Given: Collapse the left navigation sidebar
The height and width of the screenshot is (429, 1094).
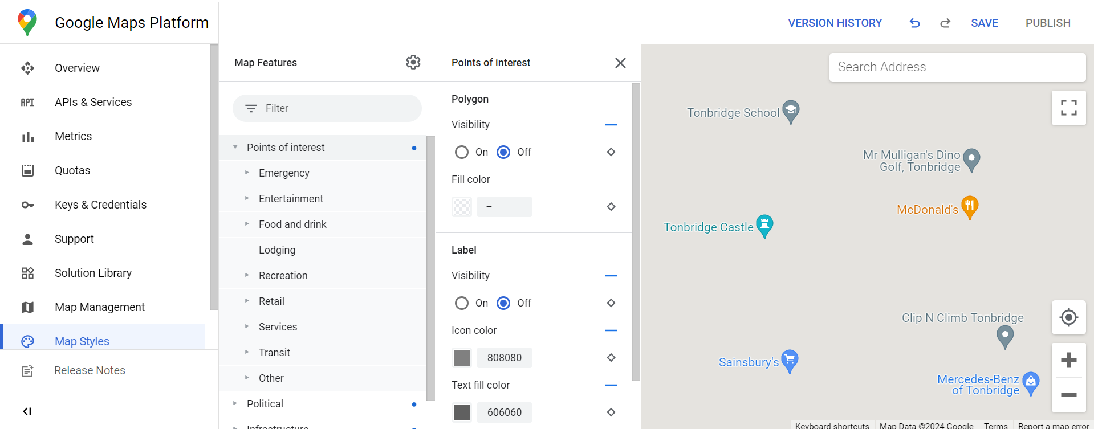Looking at the screenshot, I should coord(27,411).
